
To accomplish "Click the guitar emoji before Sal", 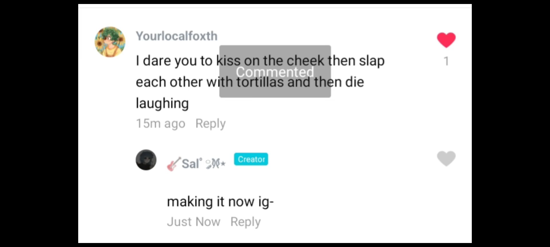I will point(174,164).
